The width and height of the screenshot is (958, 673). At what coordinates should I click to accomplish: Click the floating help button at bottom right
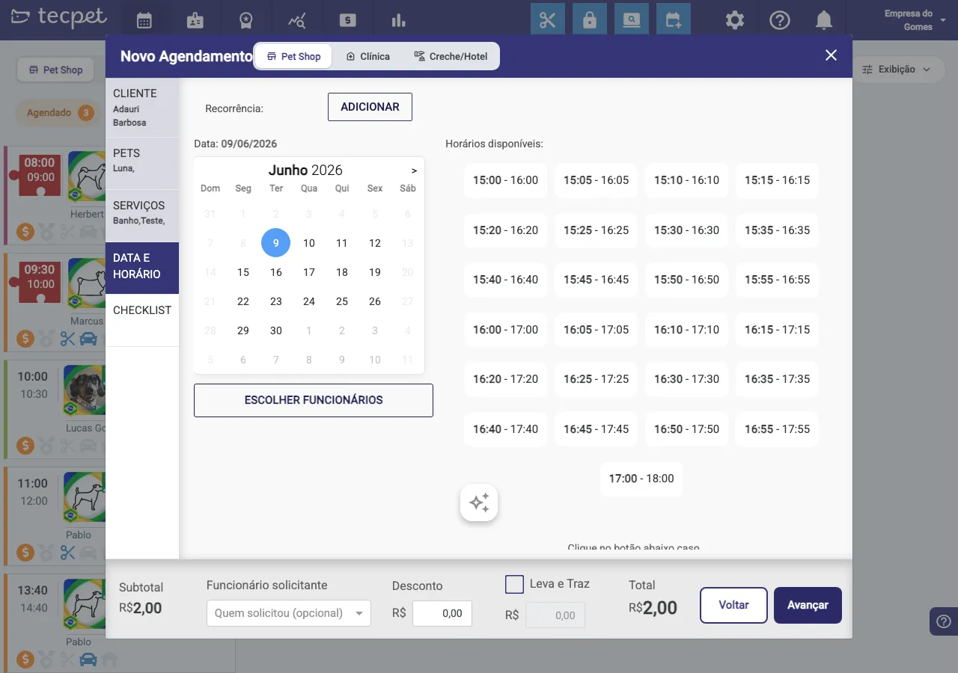[942, 621]
